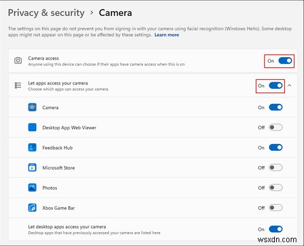304x246 pixels.
Task: Select the Desktop App Web Viewer label
Action: click(69, 127)
